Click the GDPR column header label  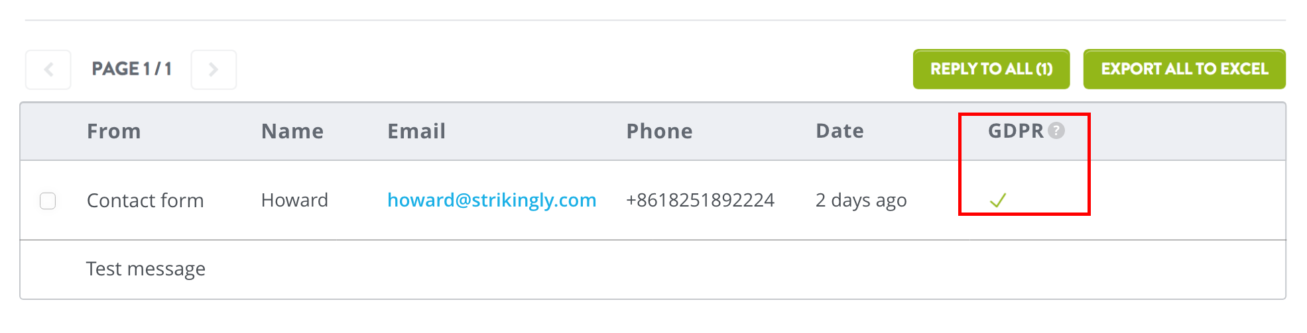tap(1016, 131)
